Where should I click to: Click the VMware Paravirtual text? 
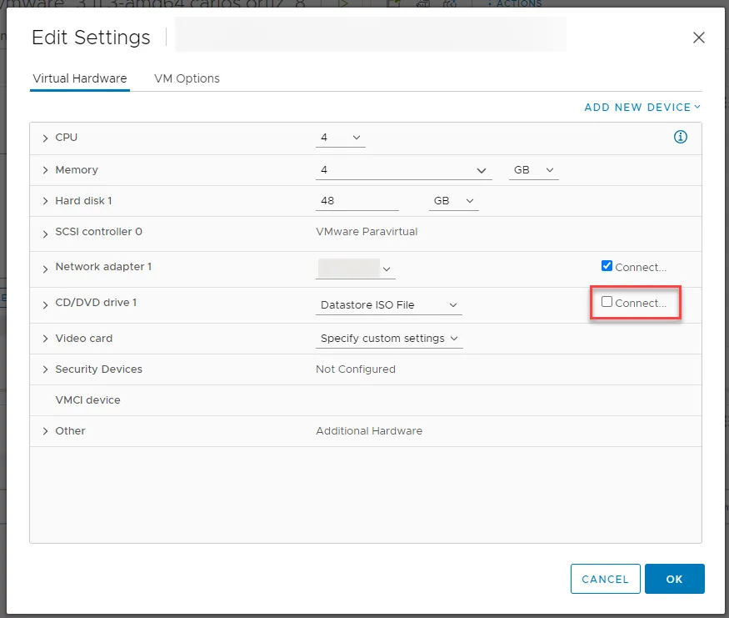point(367,232)
